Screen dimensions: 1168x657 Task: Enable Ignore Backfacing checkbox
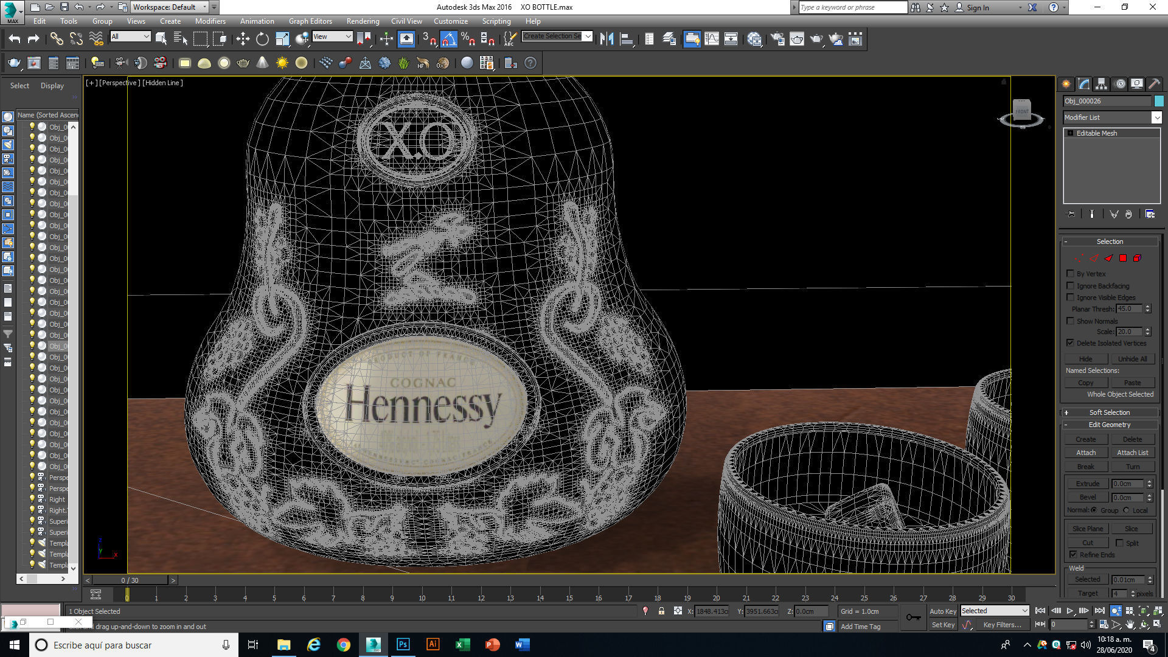tap(1071, 285)
